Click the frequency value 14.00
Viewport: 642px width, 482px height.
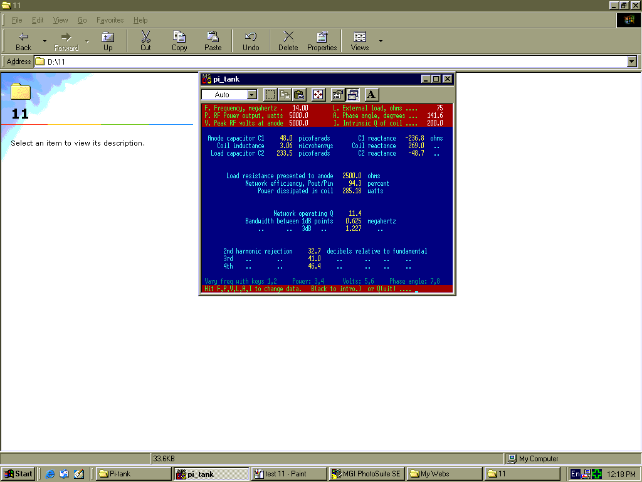coord(300,108)
